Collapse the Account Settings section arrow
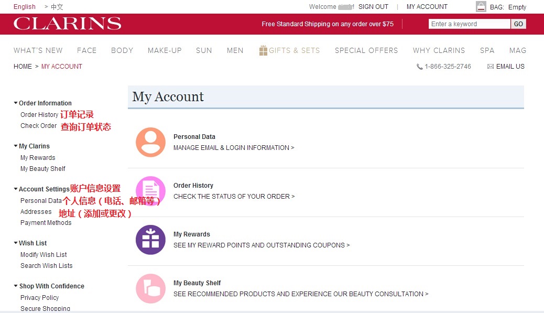Image resolution: width=544 pixels, height=313 pixels. tap(16, 189)
